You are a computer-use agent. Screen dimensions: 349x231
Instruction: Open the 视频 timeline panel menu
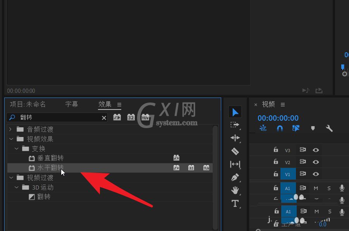pyautogui.click(x=283, y=104)
